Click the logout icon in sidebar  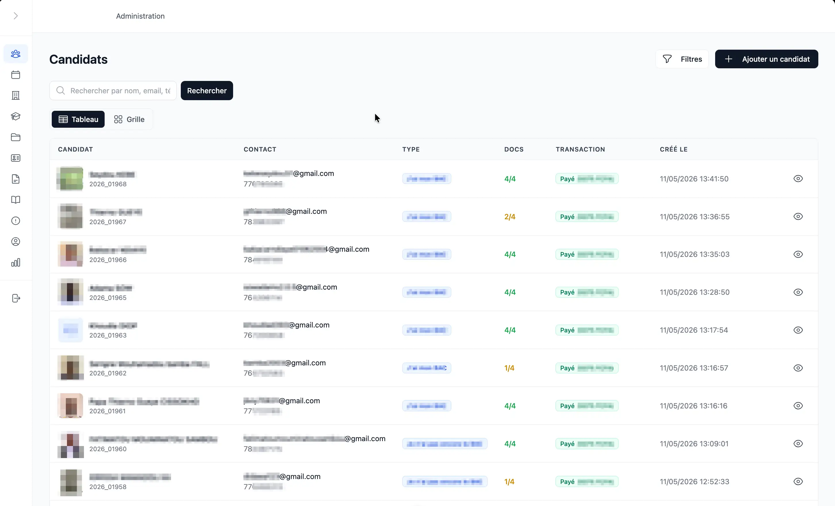(x=16, y=298)
